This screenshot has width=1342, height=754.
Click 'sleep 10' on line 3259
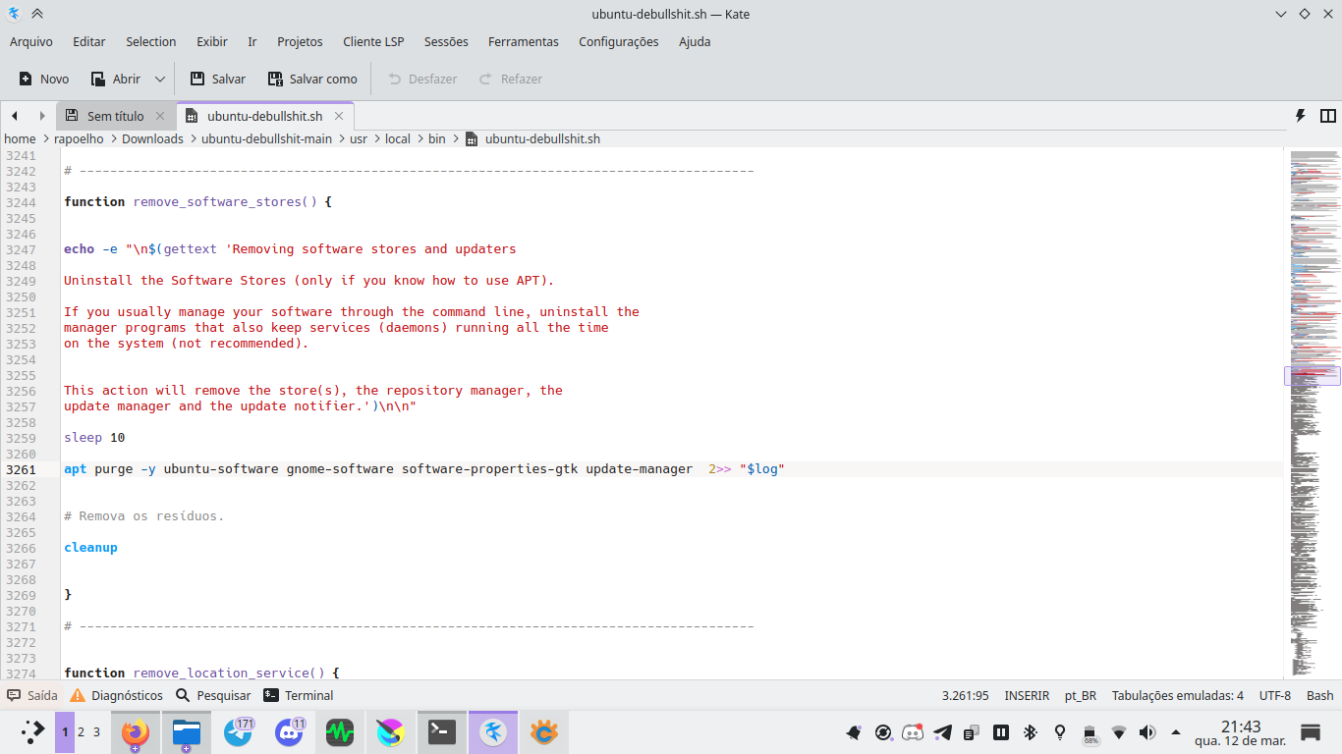point(94,438)
